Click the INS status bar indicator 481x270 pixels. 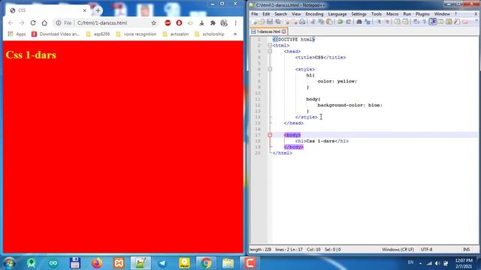coord(466,250)
